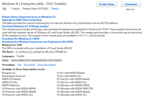
Task: Click the Download permalink
Action: click(x=29, y=65)
